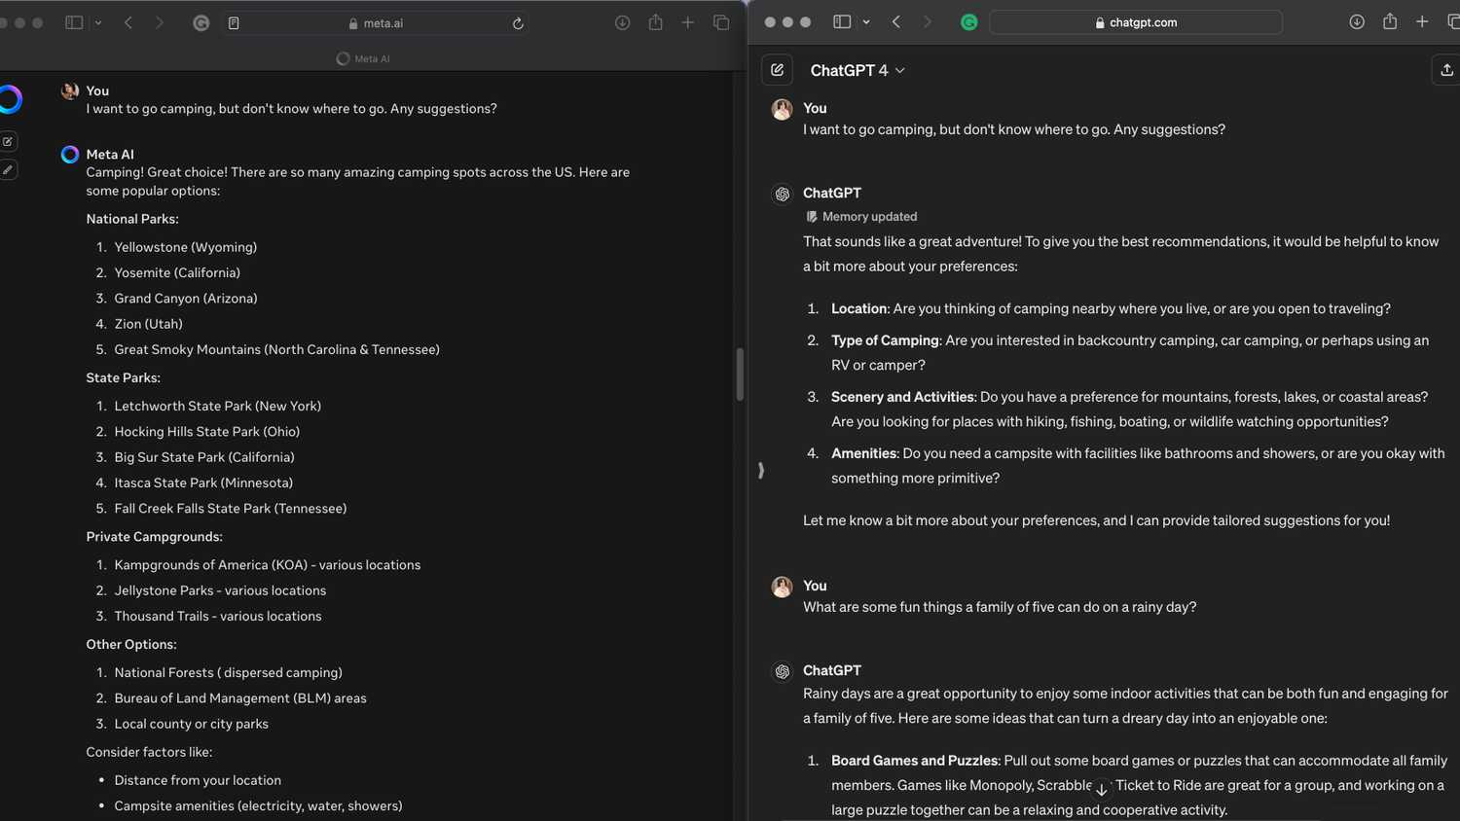Select the Meta AI tab
Screen dimensions: 1460x821
point(364,58)
